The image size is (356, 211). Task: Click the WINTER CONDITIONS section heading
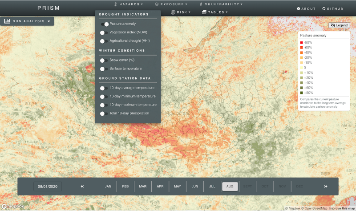122,50
